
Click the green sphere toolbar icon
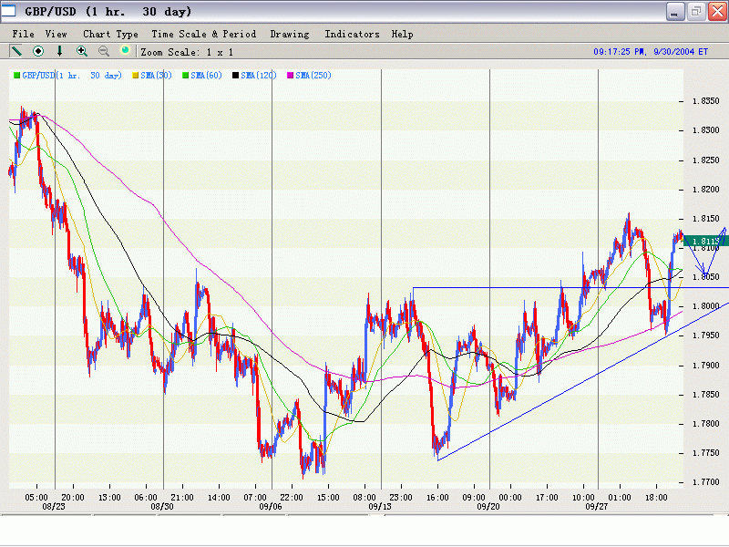(x=126, y=51)
